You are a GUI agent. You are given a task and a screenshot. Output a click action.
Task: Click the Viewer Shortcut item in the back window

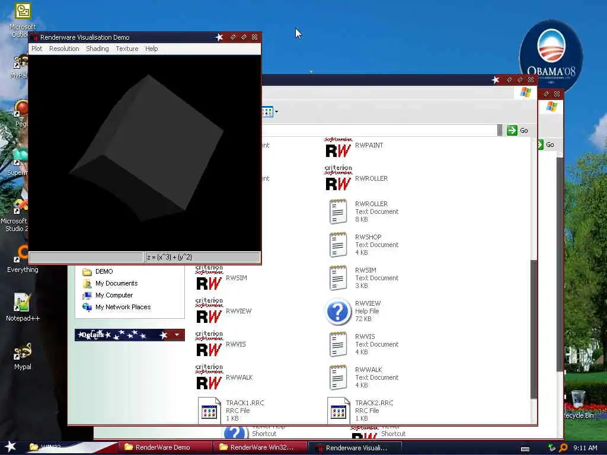[379, 432]
